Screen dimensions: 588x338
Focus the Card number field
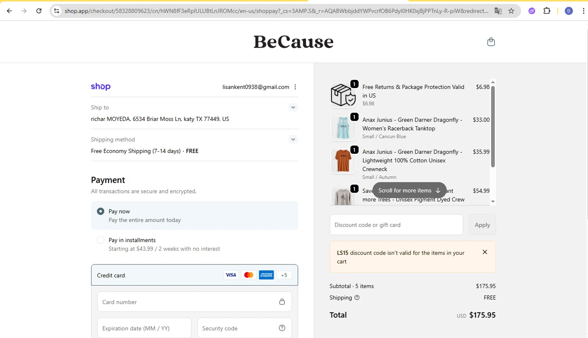[x=194, y=302]
